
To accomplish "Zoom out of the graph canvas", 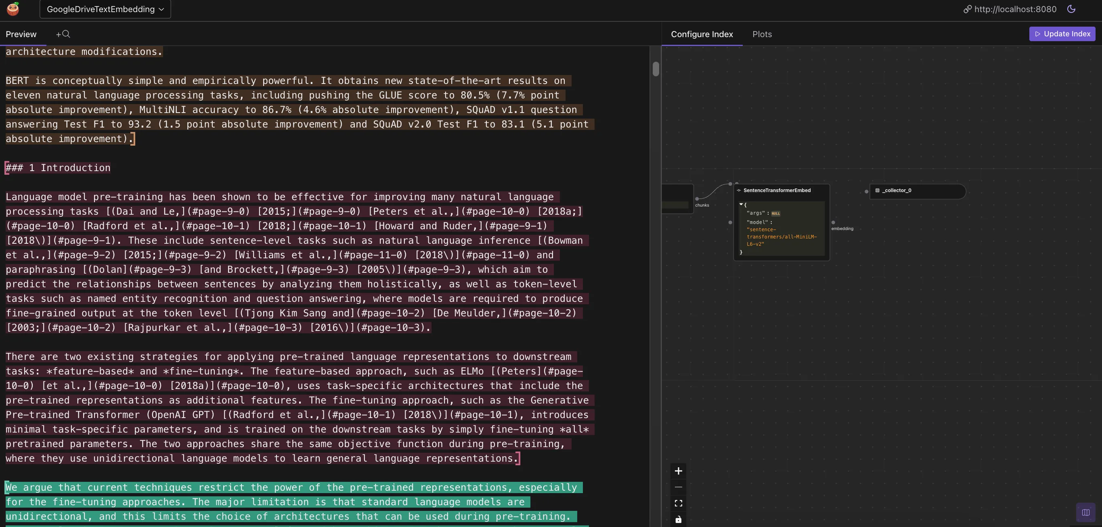I will pos(678,487).
